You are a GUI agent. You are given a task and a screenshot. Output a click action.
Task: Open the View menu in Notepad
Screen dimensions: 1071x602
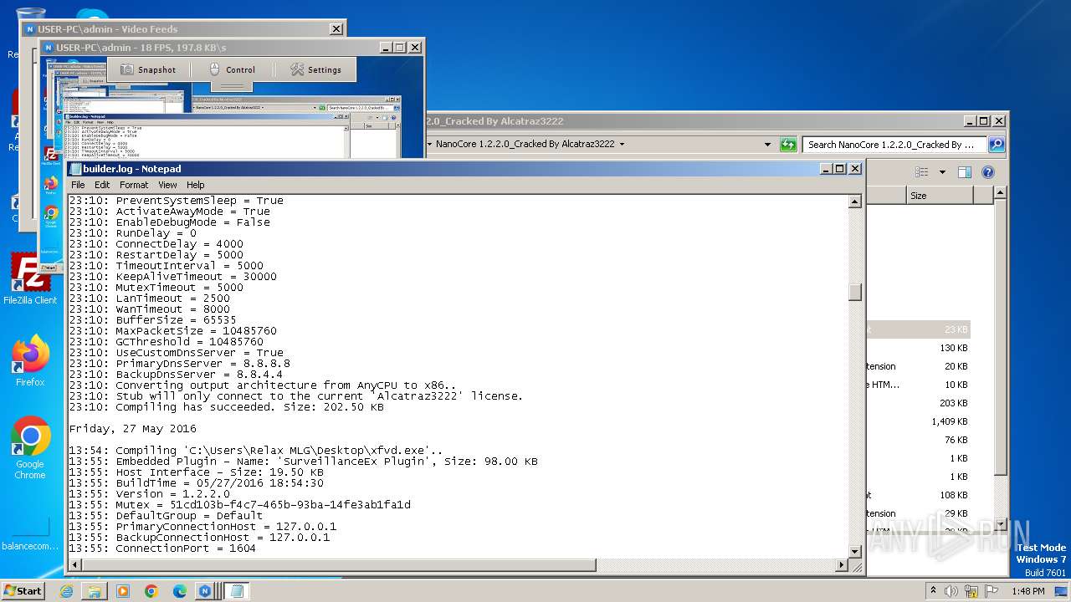(x=167, y=185)
